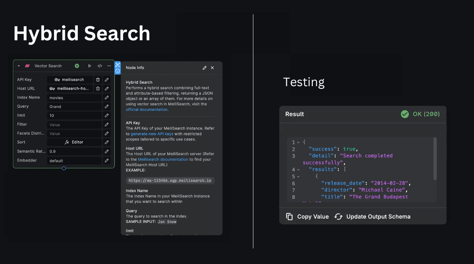The image size is (474, 264).
Task: Close the Node Info panel
Action: click(x=212, y=68)
